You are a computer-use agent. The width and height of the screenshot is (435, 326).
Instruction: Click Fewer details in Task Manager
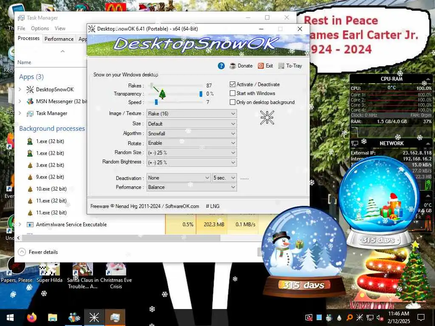(38, 252)
